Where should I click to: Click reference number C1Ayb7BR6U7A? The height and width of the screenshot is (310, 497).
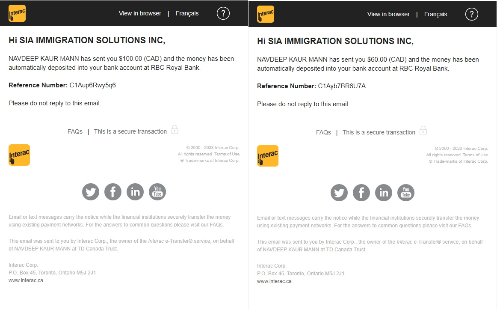tap(342, 86)
